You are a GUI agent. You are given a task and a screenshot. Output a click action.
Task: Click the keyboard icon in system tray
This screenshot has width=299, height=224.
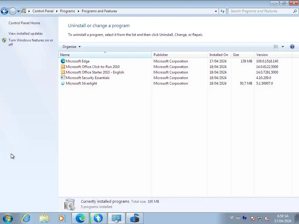click(238, 218)
